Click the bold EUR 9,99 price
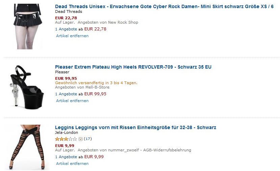This screenshot has width=280, height=171. [65, 146]
